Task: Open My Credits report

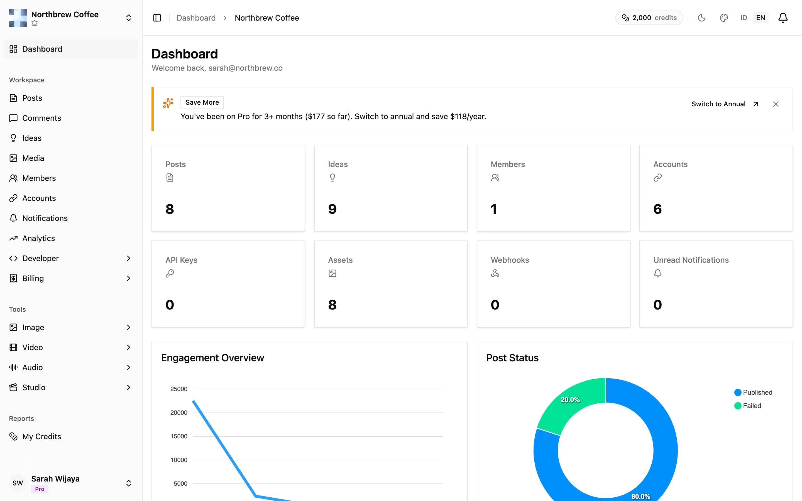Action: point(70,437)
